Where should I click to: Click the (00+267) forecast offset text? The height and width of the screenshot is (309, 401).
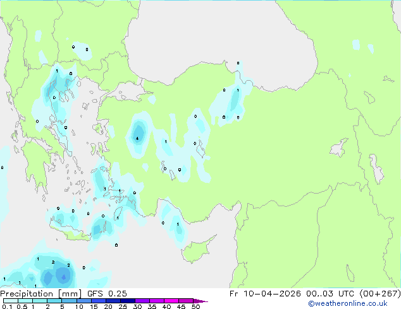(380, 294)
